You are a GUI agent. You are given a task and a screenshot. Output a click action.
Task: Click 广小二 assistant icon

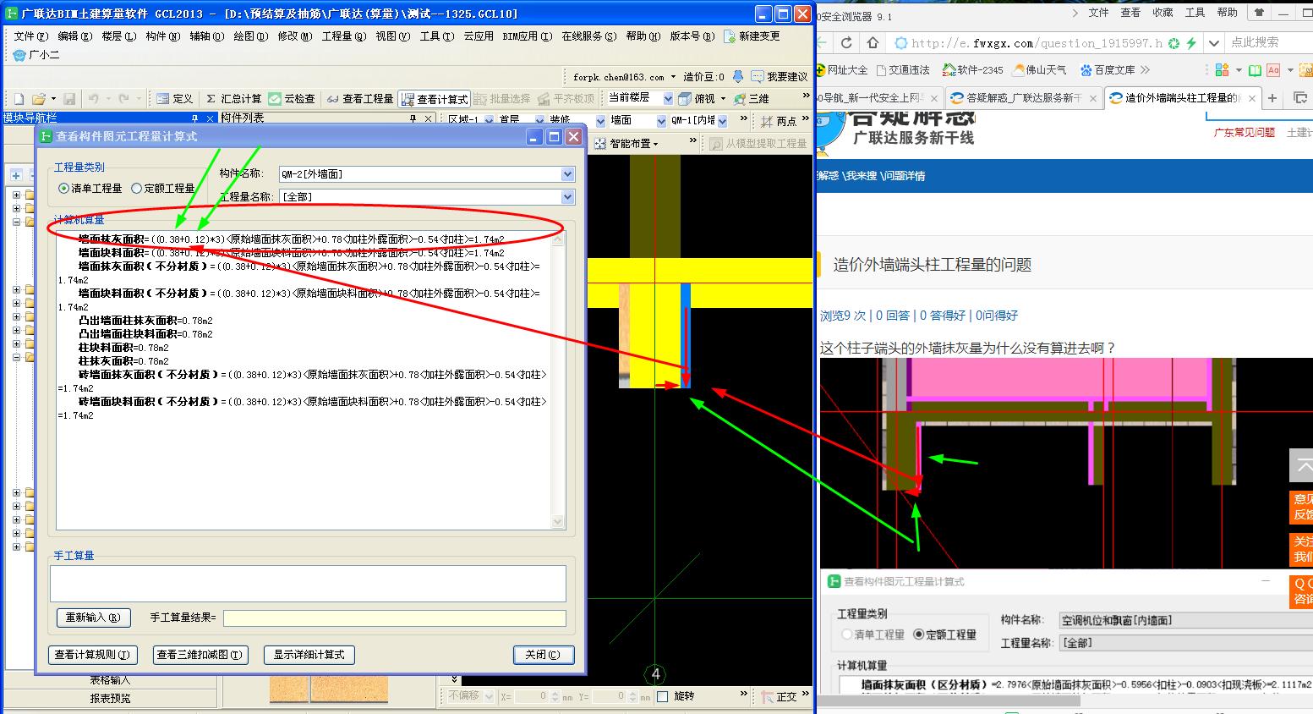[19, 55]
